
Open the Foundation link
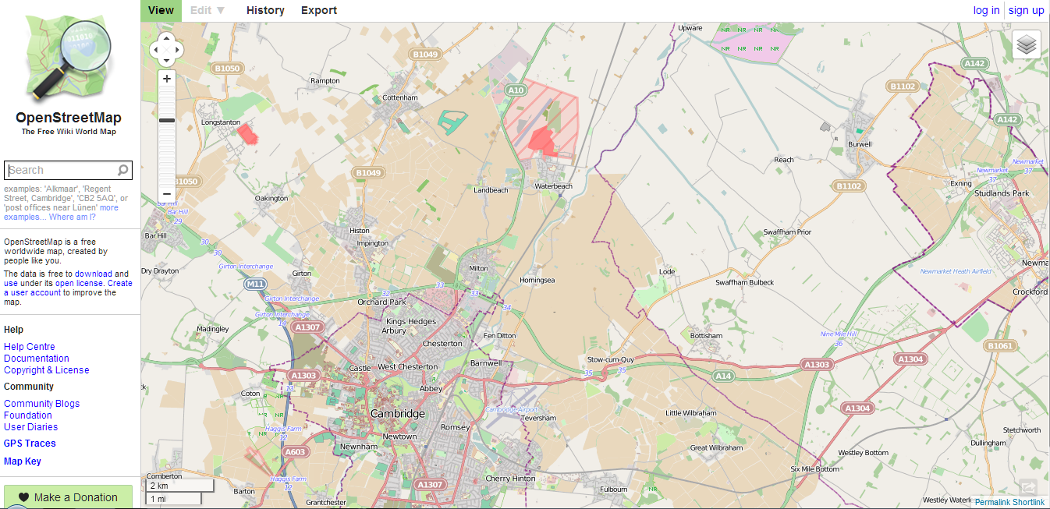click(28, 415)
